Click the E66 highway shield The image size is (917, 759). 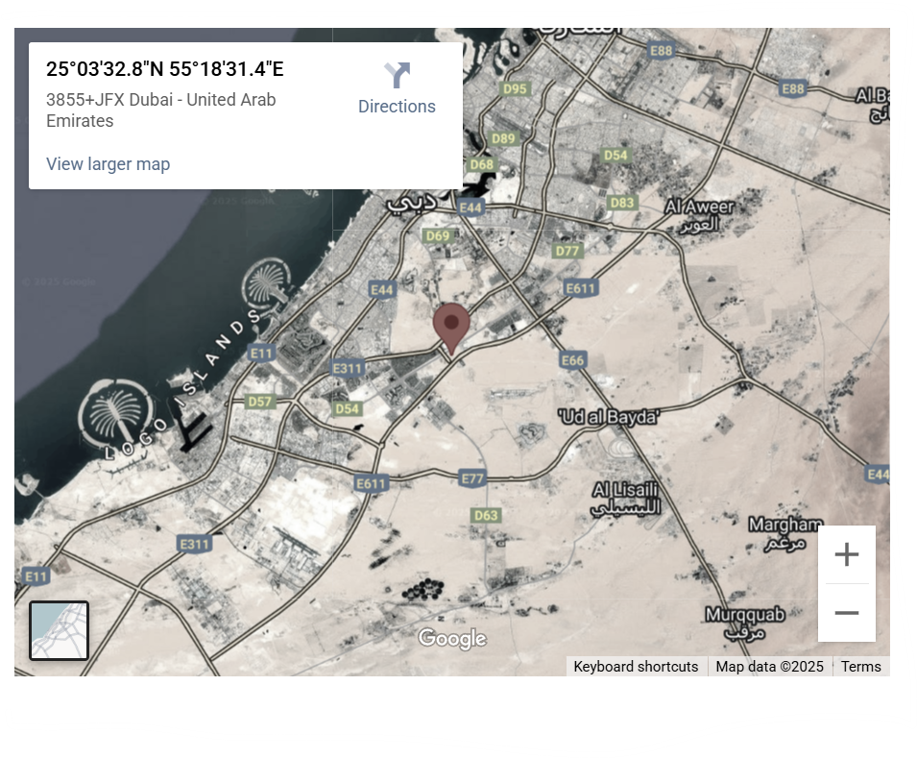pyautogui.click(x=572, y=360)
